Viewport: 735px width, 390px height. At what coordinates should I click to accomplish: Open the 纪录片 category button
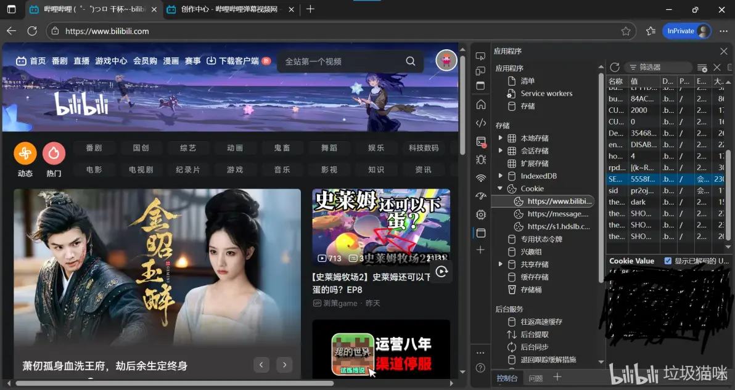pos(187,169)
